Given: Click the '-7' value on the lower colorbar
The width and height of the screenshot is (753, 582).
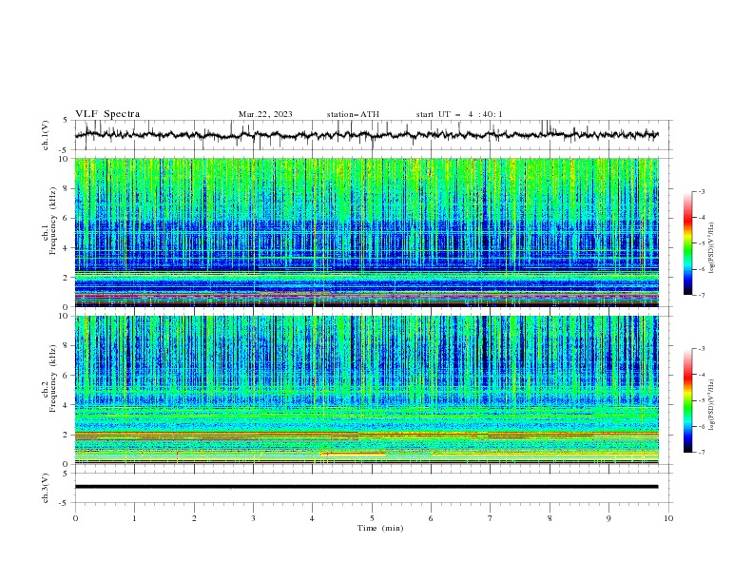Looking at the screenshot, I should coord(701,453).
